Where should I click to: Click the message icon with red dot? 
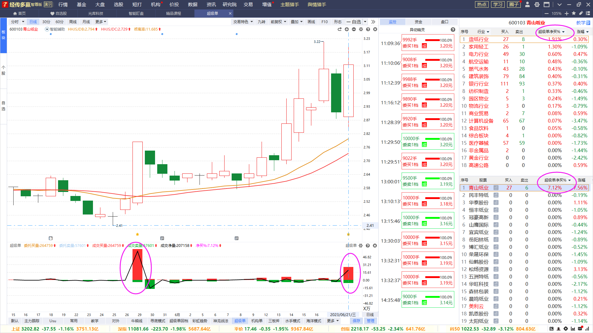tap(580, 329)
